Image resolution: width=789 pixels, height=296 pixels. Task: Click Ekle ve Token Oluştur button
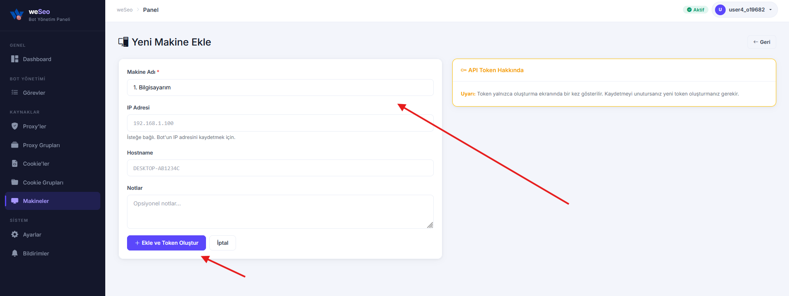click(167, 243)
